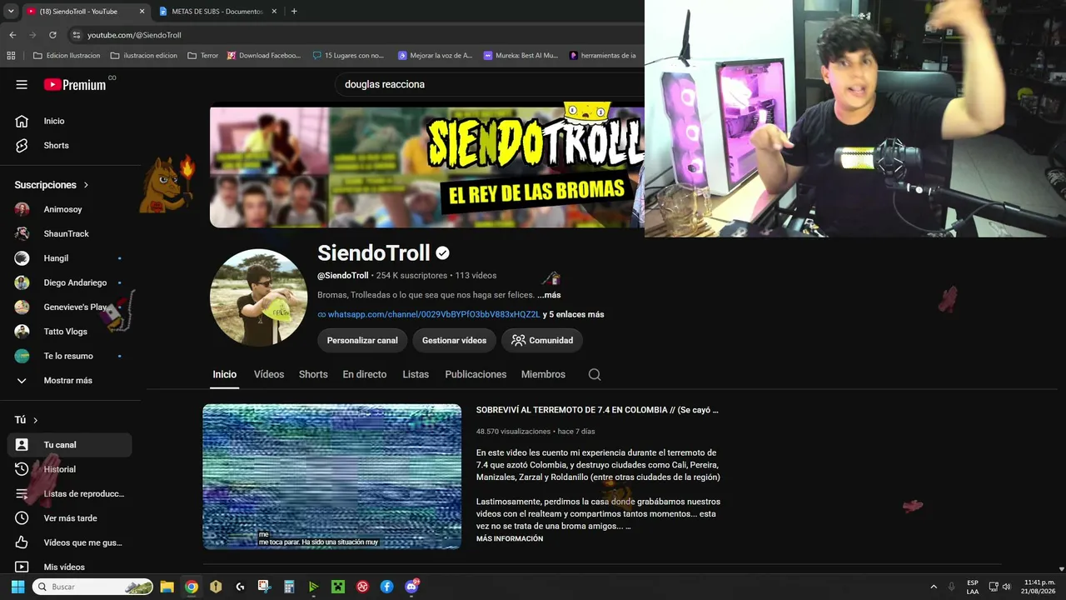This screenshot has width=1066, height=600.
Task: Switch to the En directo tab
Action: tap(365, 374)
